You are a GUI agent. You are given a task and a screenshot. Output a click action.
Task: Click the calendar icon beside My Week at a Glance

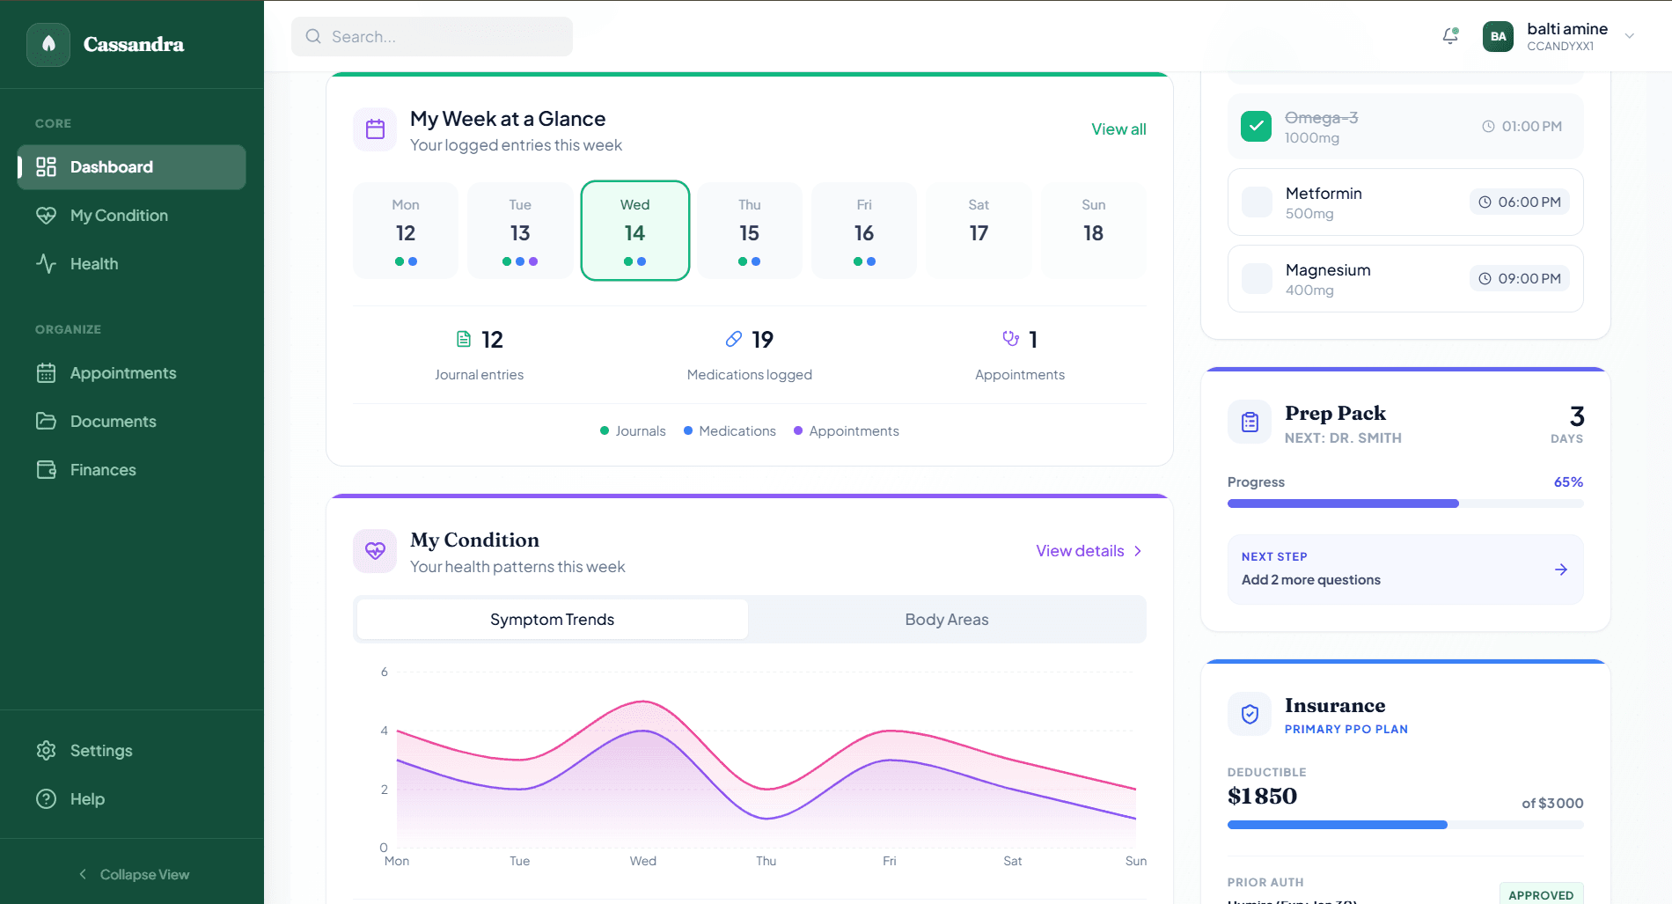point(375,129)
